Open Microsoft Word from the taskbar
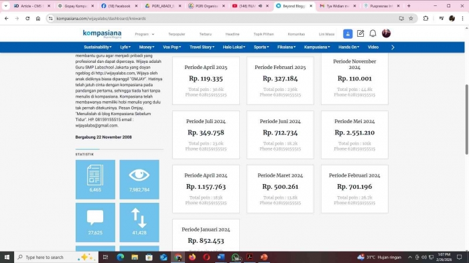Viewport: 469px width, 263px height. tap(221, 257)
